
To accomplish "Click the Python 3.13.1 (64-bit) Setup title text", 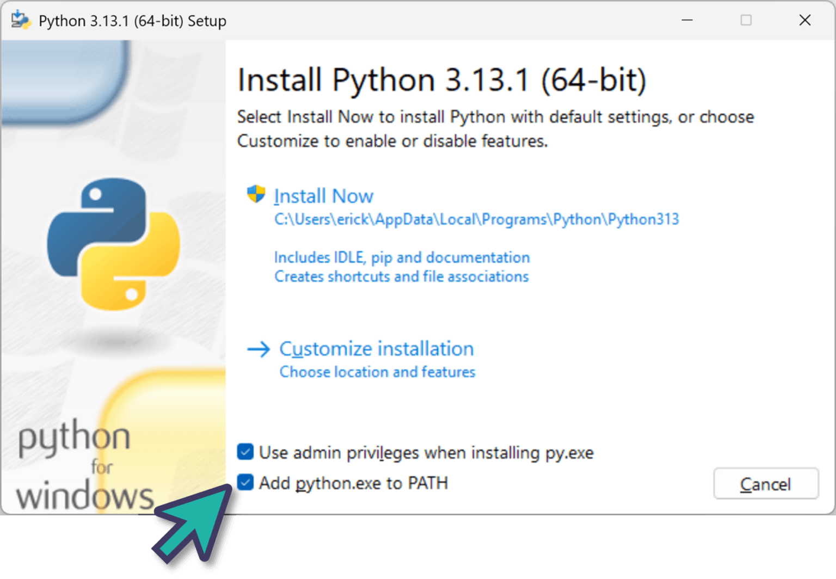I will (132, 21).
